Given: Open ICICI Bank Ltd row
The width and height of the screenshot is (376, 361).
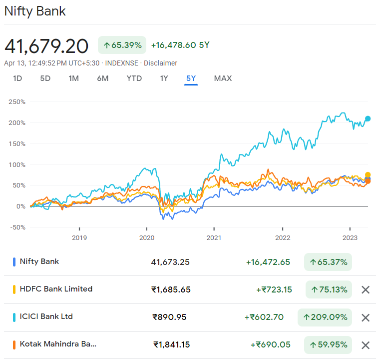Looking at the screenshot, I should [46, 316].
